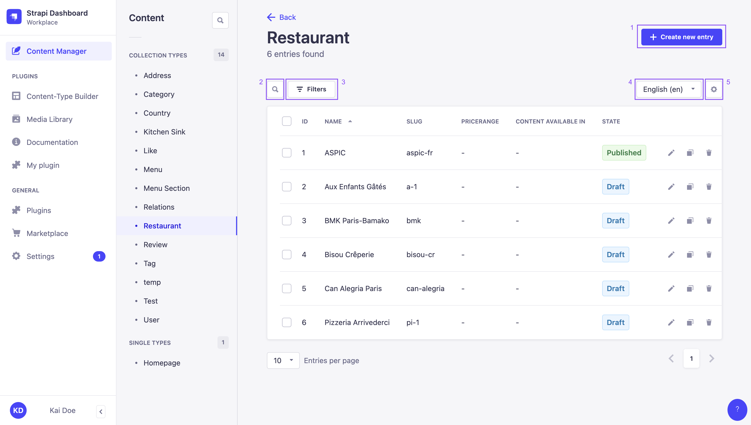Image resolution: width=751 pixels, height=425 pixels.
Task: Open the entries per page dropdown
Action: 283,360
